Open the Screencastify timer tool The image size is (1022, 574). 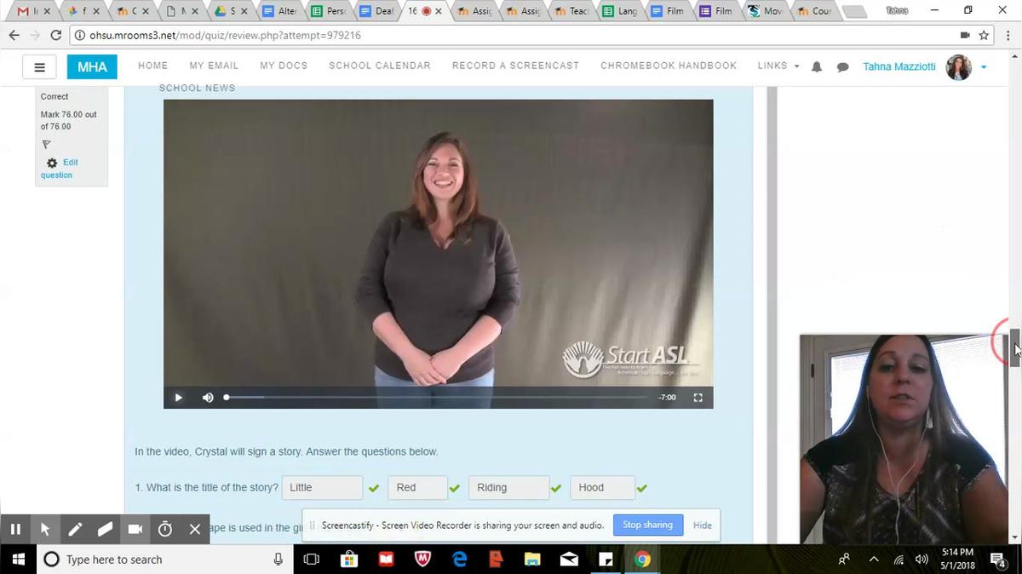(165, 529)
